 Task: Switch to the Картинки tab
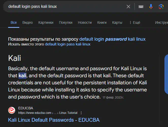coord(46,22)
